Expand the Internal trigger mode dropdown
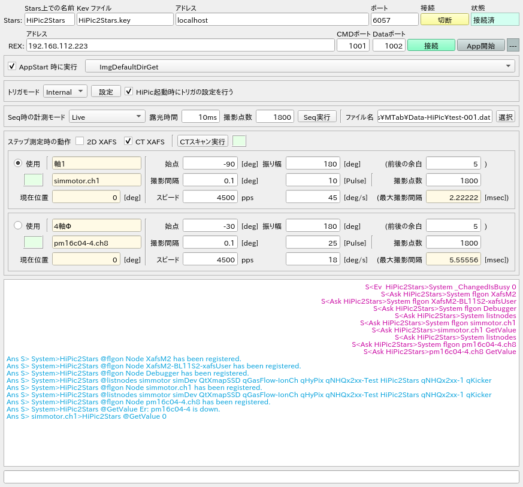The image size is (523, 487). click(x=65, y=92)
